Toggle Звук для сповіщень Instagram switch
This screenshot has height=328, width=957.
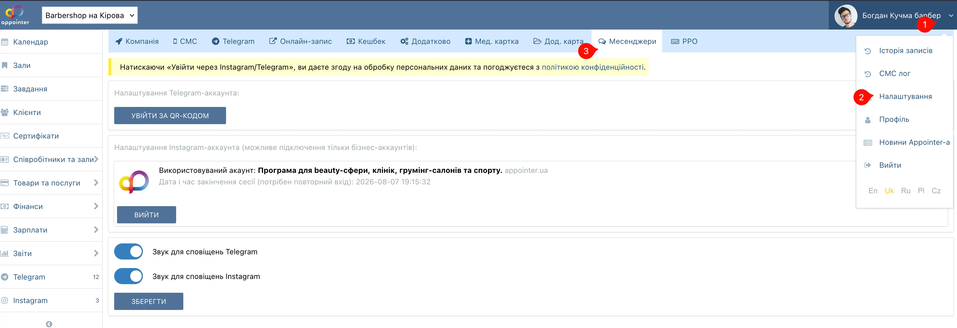pos(129,276)
